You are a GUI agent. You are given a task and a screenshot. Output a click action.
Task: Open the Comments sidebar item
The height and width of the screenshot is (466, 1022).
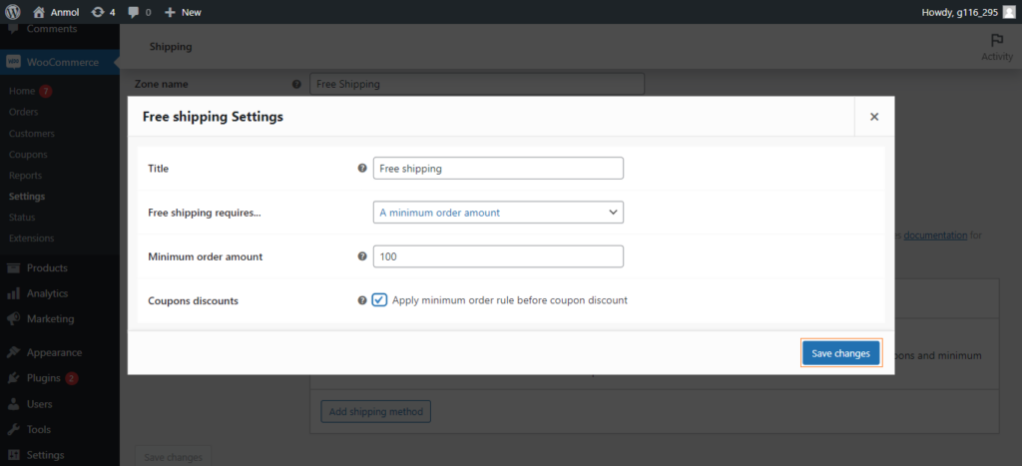click(52, 29)
